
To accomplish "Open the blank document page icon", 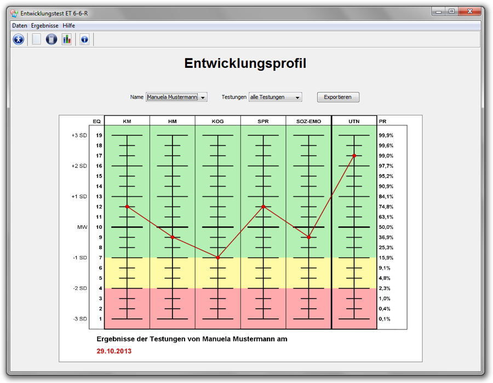I will point(36,39).
